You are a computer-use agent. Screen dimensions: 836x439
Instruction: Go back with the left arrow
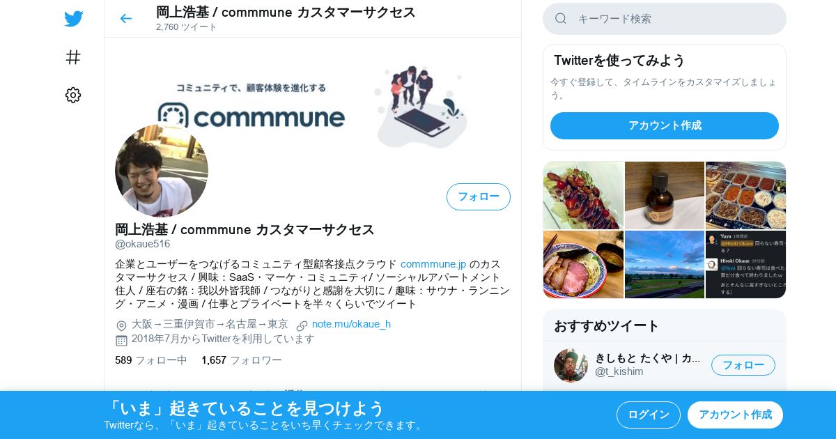point(125,19)
